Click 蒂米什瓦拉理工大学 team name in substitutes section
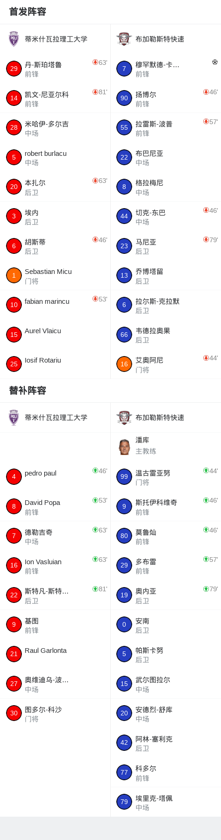 point(56,417)
